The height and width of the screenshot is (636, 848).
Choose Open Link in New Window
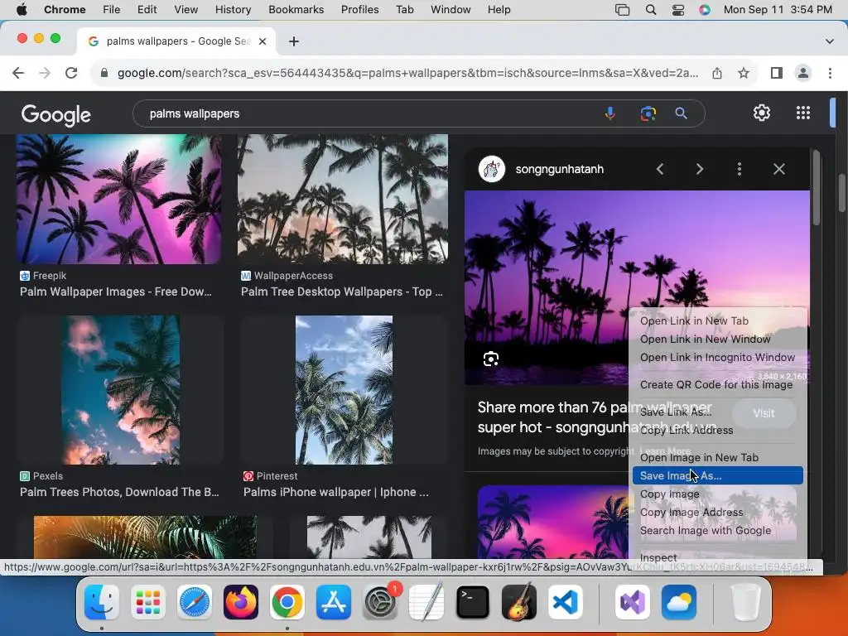tap(718, 339)
